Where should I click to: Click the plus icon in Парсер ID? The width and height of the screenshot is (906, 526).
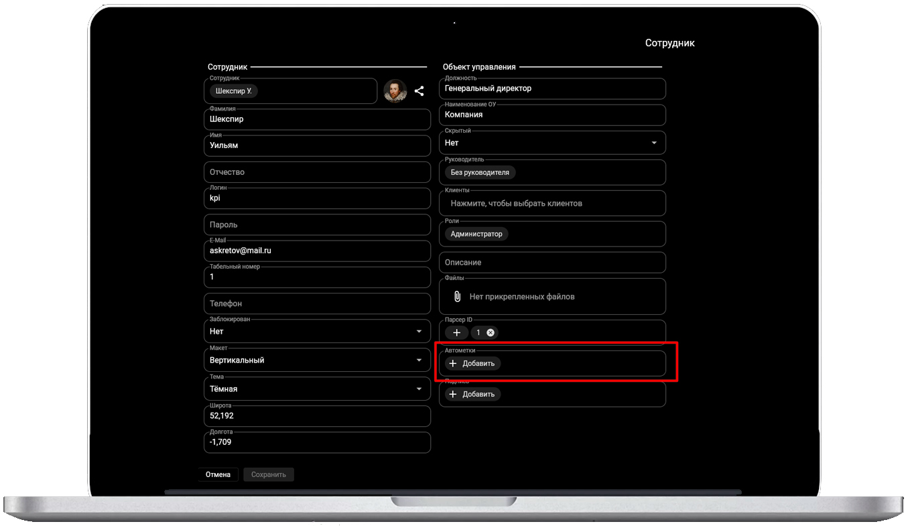456,332
